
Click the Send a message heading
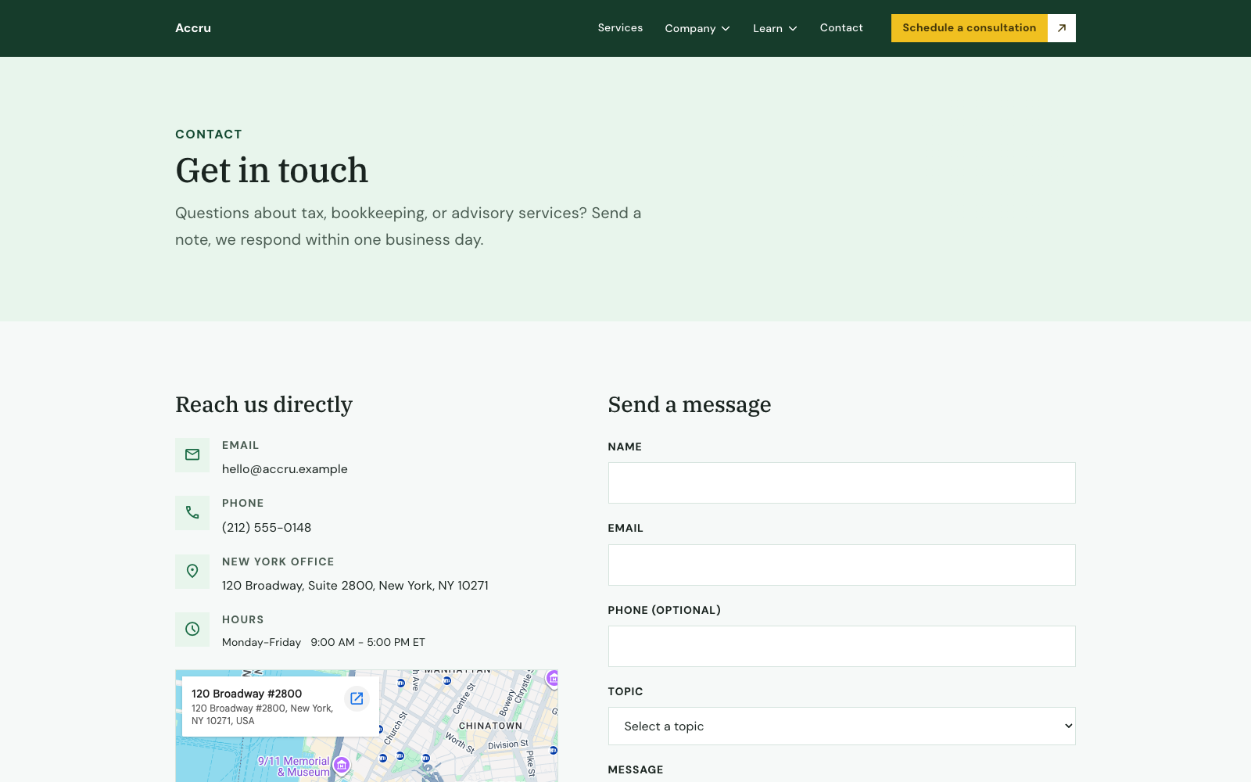point(690,405)
